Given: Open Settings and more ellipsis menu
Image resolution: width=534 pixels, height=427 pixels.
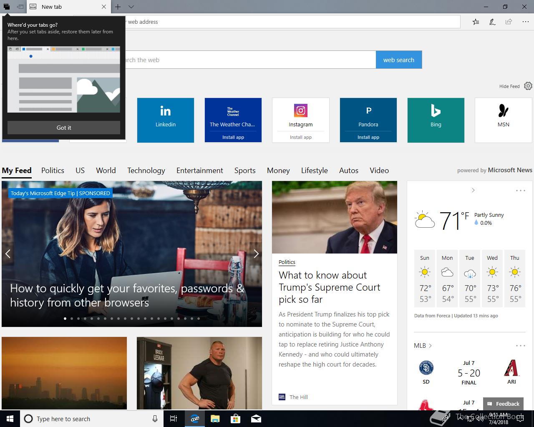Looking at the screenshot, I should (x=525, y=22).
